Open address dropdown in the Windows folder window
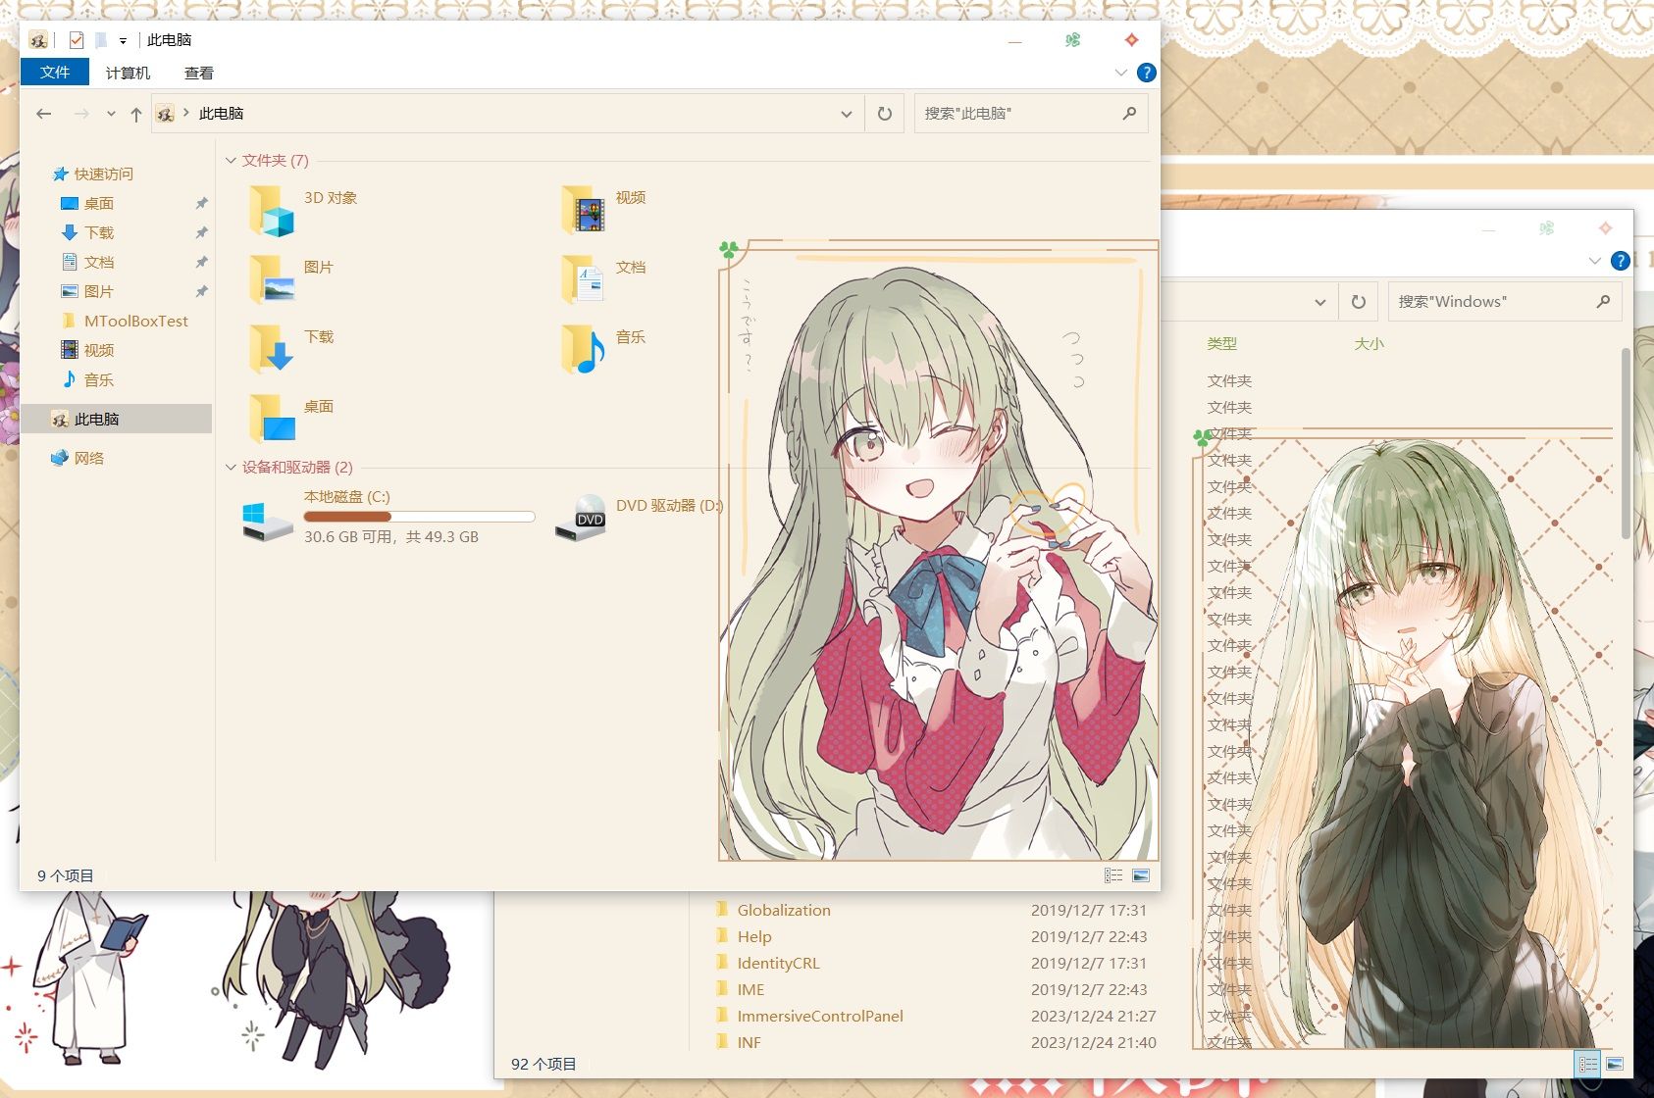 point(1320,302)
